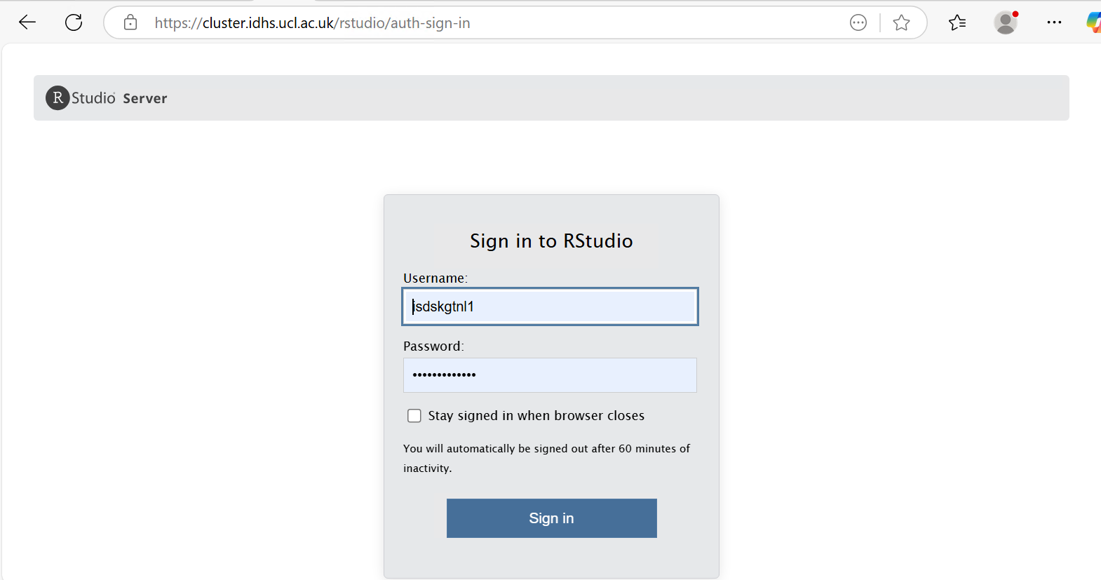Open browser settings via three-dot menu
1101x580 pixels.
point(1054,22)
